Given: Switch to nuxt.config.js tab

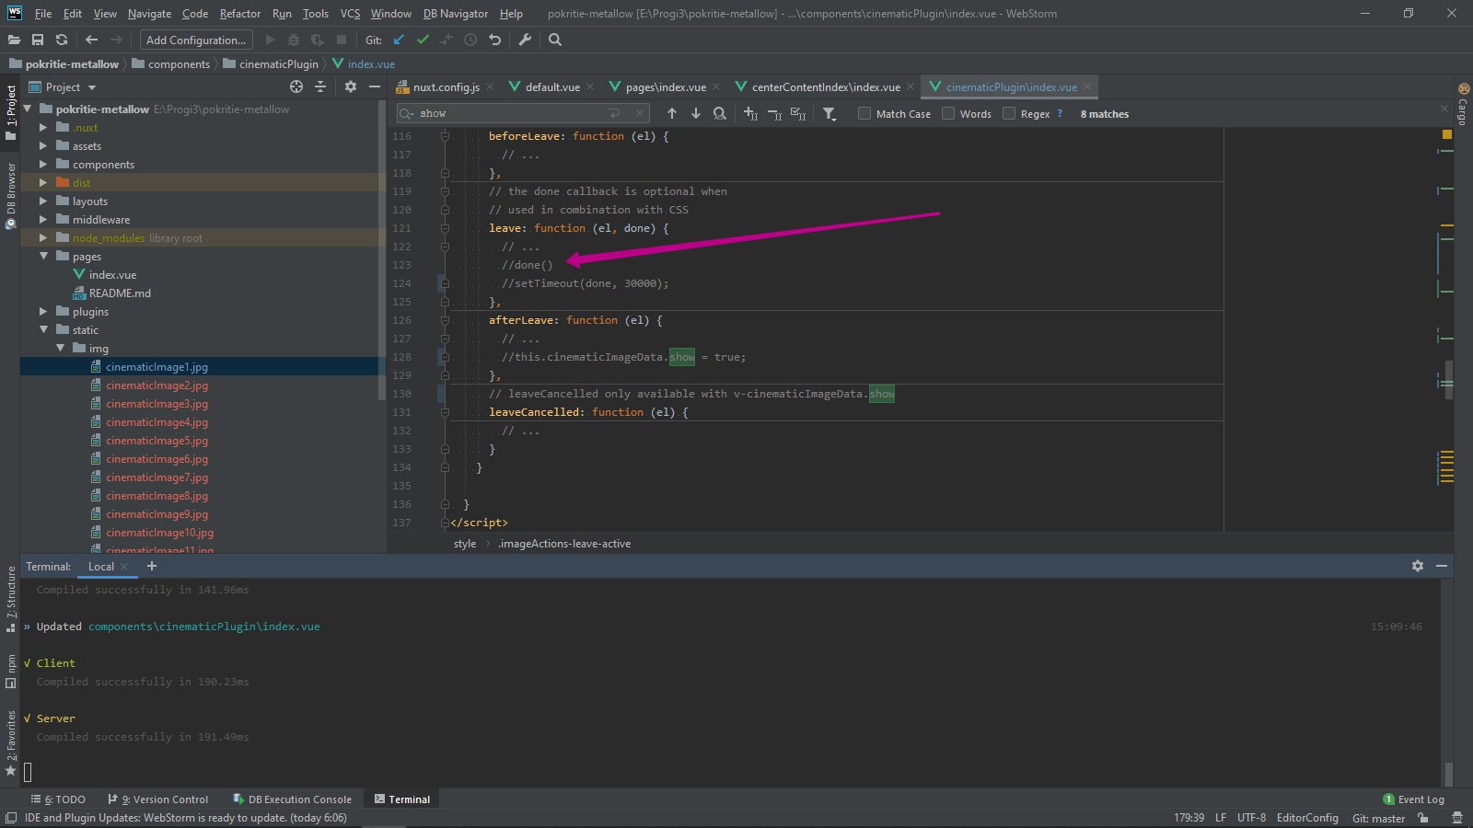Looking at the screenshot, I should tap(446, 87).
